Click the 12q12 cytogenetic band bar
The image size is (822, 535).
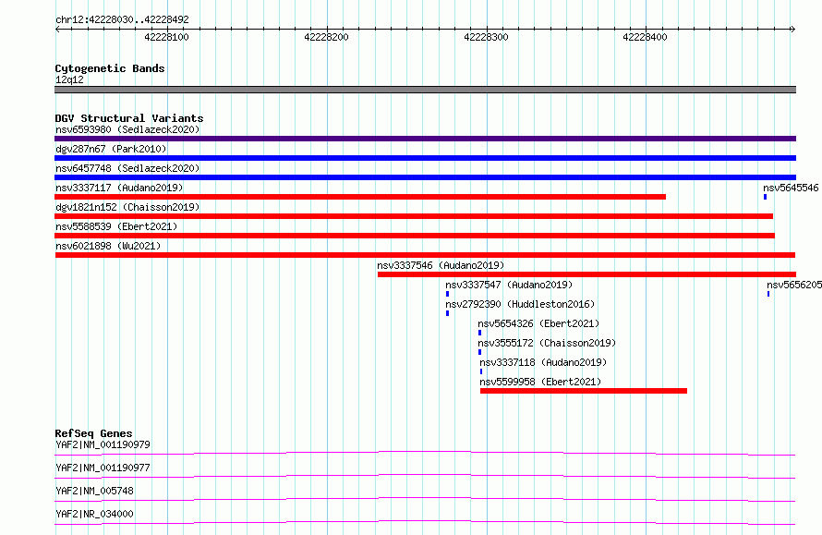[425, 90]
